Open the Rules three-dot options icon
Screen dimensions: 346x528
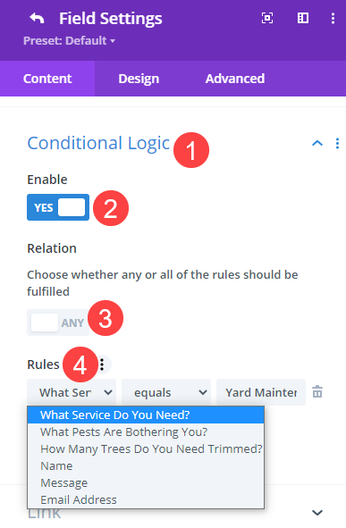click(x=102, y=364)
